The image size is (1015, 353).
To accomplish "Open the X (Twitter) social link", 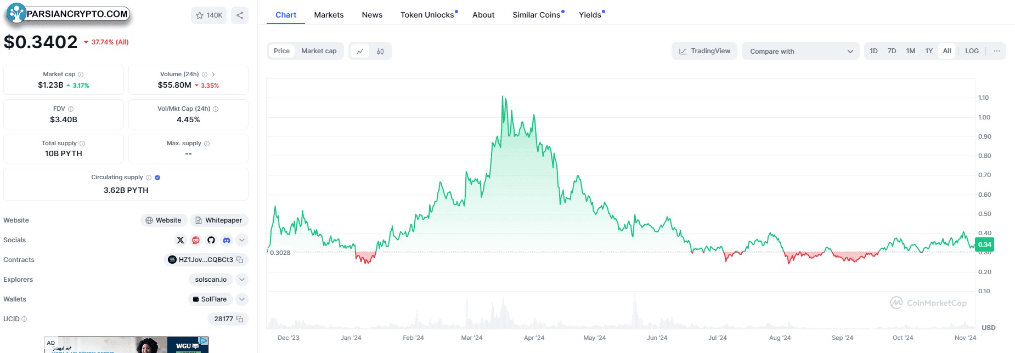I will click(181, 240).
